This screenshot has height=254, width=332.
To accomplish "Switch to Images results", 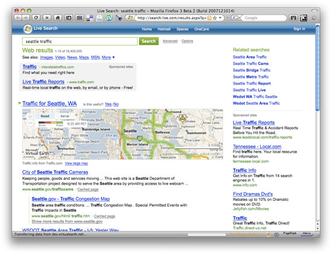I will (46, 57).
